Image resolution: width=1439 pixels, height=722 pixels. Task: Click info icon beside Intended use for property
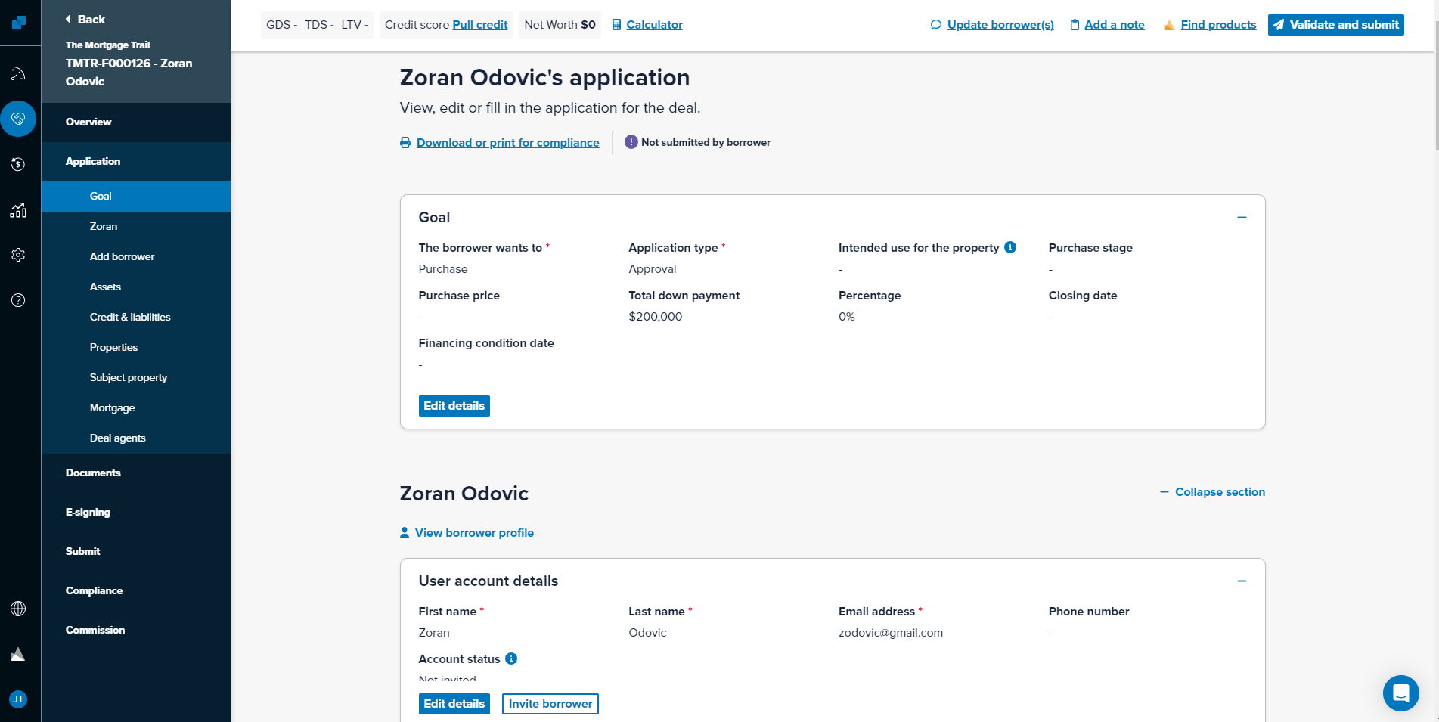pos(1010,247)
